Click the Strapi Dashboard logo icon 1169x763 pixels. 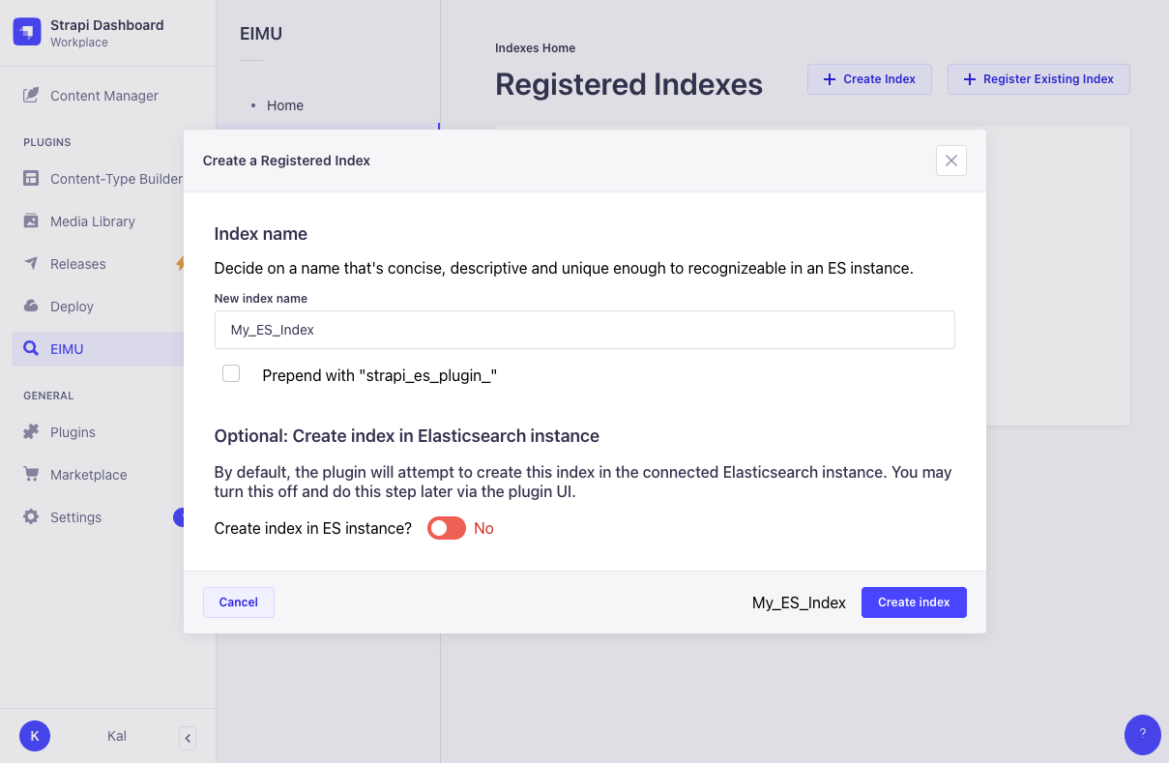(x=27, y=32)
